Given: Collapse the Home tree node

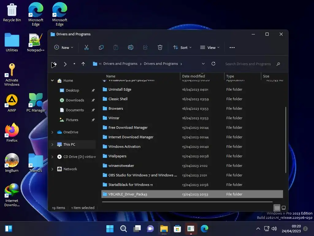Looking at the screenshot, I should 52,81.
